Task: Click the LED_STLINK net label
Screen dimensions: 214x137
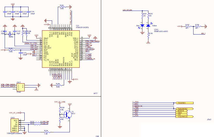Action: (127, 10)
